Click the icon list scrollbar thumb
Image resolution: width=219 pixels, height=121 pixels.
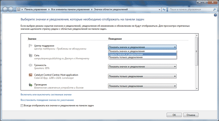click(197, 51)
